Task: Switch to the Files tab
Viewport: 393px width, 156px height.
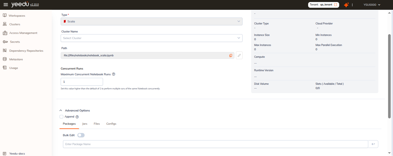Action: tap(97, 124)
